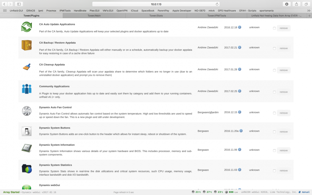Open version info icon next to 2017.02.21
Viewport: 312px width, 195px height.
pyautogui.click(x=240, y=47)
